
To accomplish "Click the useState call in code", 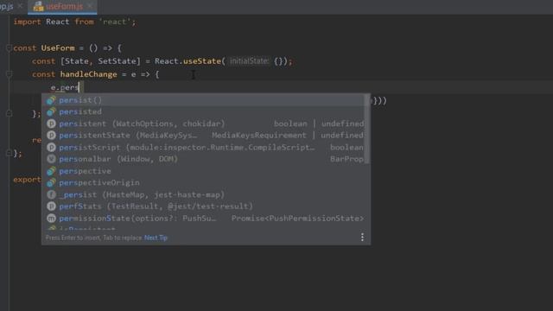I will 201,61.
